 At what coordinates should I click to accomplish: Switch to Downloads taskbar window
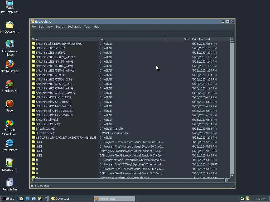(x=71, y=199)
